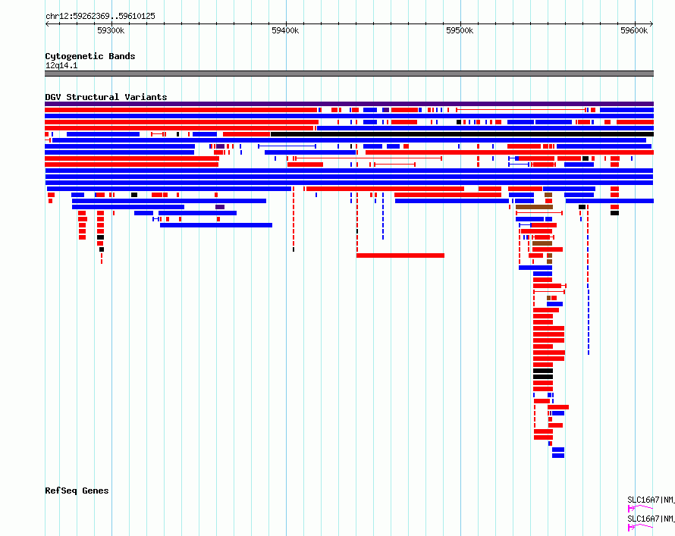Screen dimensions: 675x536
Task: Select the 59300k ruler position label
Action: tap(111, 30)
